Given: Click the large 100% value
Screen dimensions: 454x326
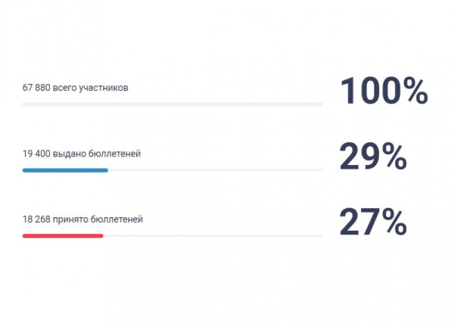Looking at the screenshot, I should [x=384, y=92].
